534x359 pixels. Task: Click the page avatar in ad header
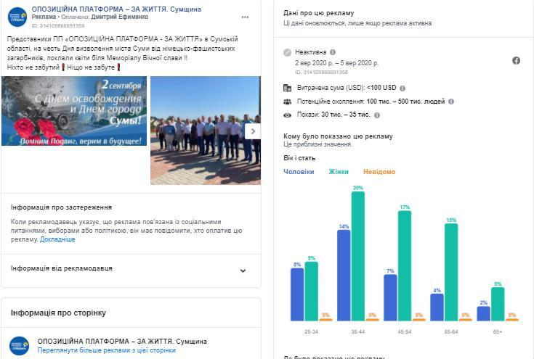point(17,17)
